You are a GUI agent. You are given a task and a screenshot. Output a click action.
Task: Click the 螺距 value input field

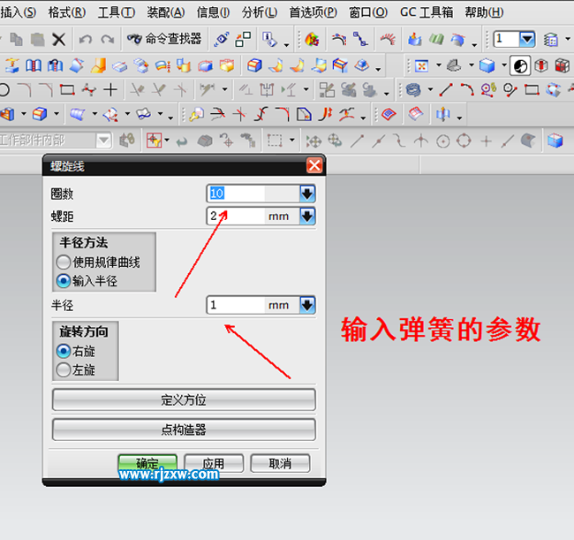coord(253,217)
